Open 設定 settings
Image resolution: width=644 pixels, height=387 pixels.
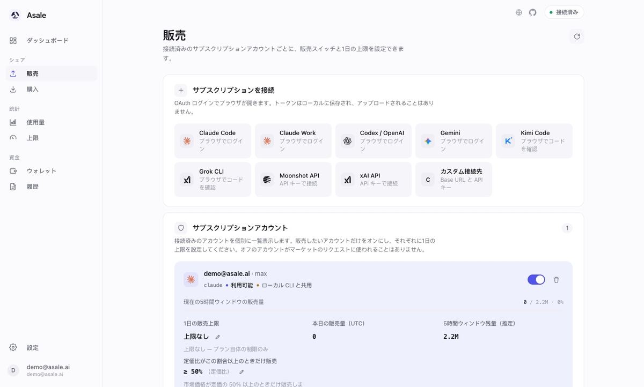tap(52, 347)
